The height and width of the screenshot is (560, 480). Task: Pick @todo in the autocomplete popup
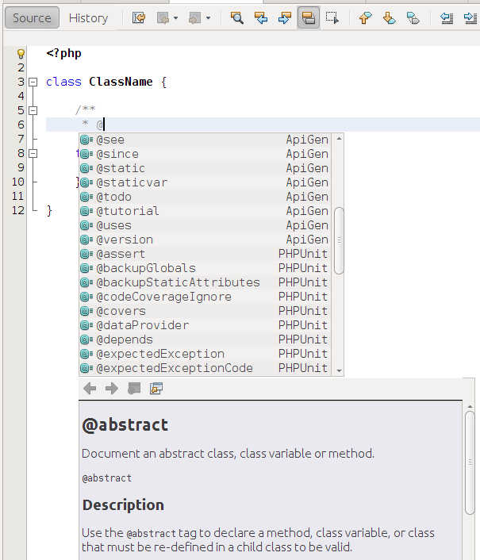tap(114, 197)
